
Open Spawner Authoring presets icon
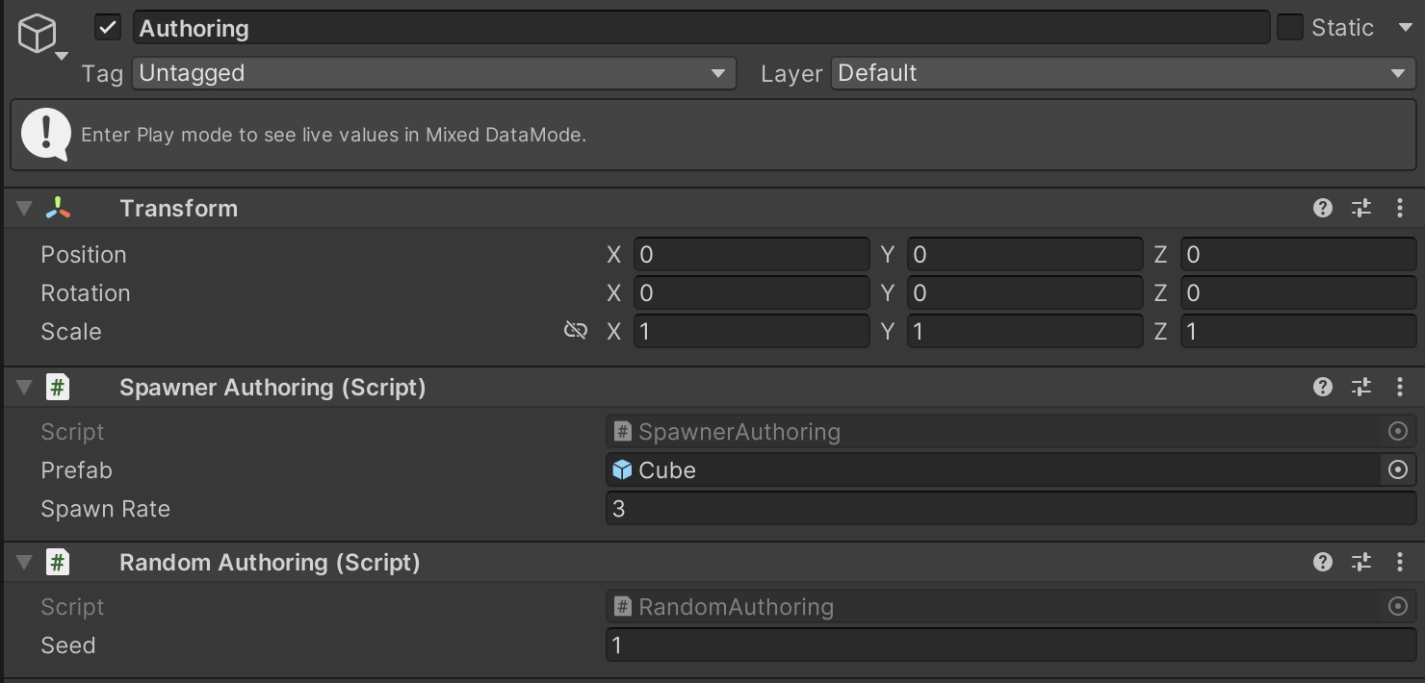(1361, 387)
